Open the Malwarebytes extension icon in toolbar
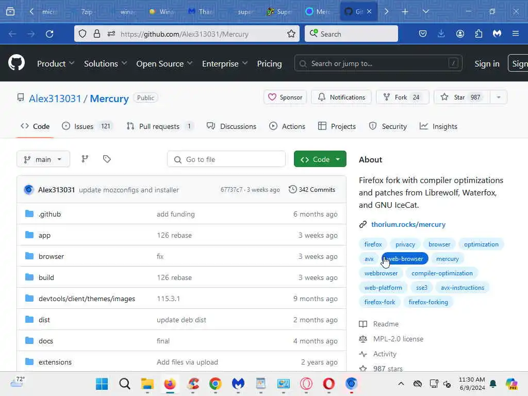This screenshot has height=396, width=528. tap(497, 34)
